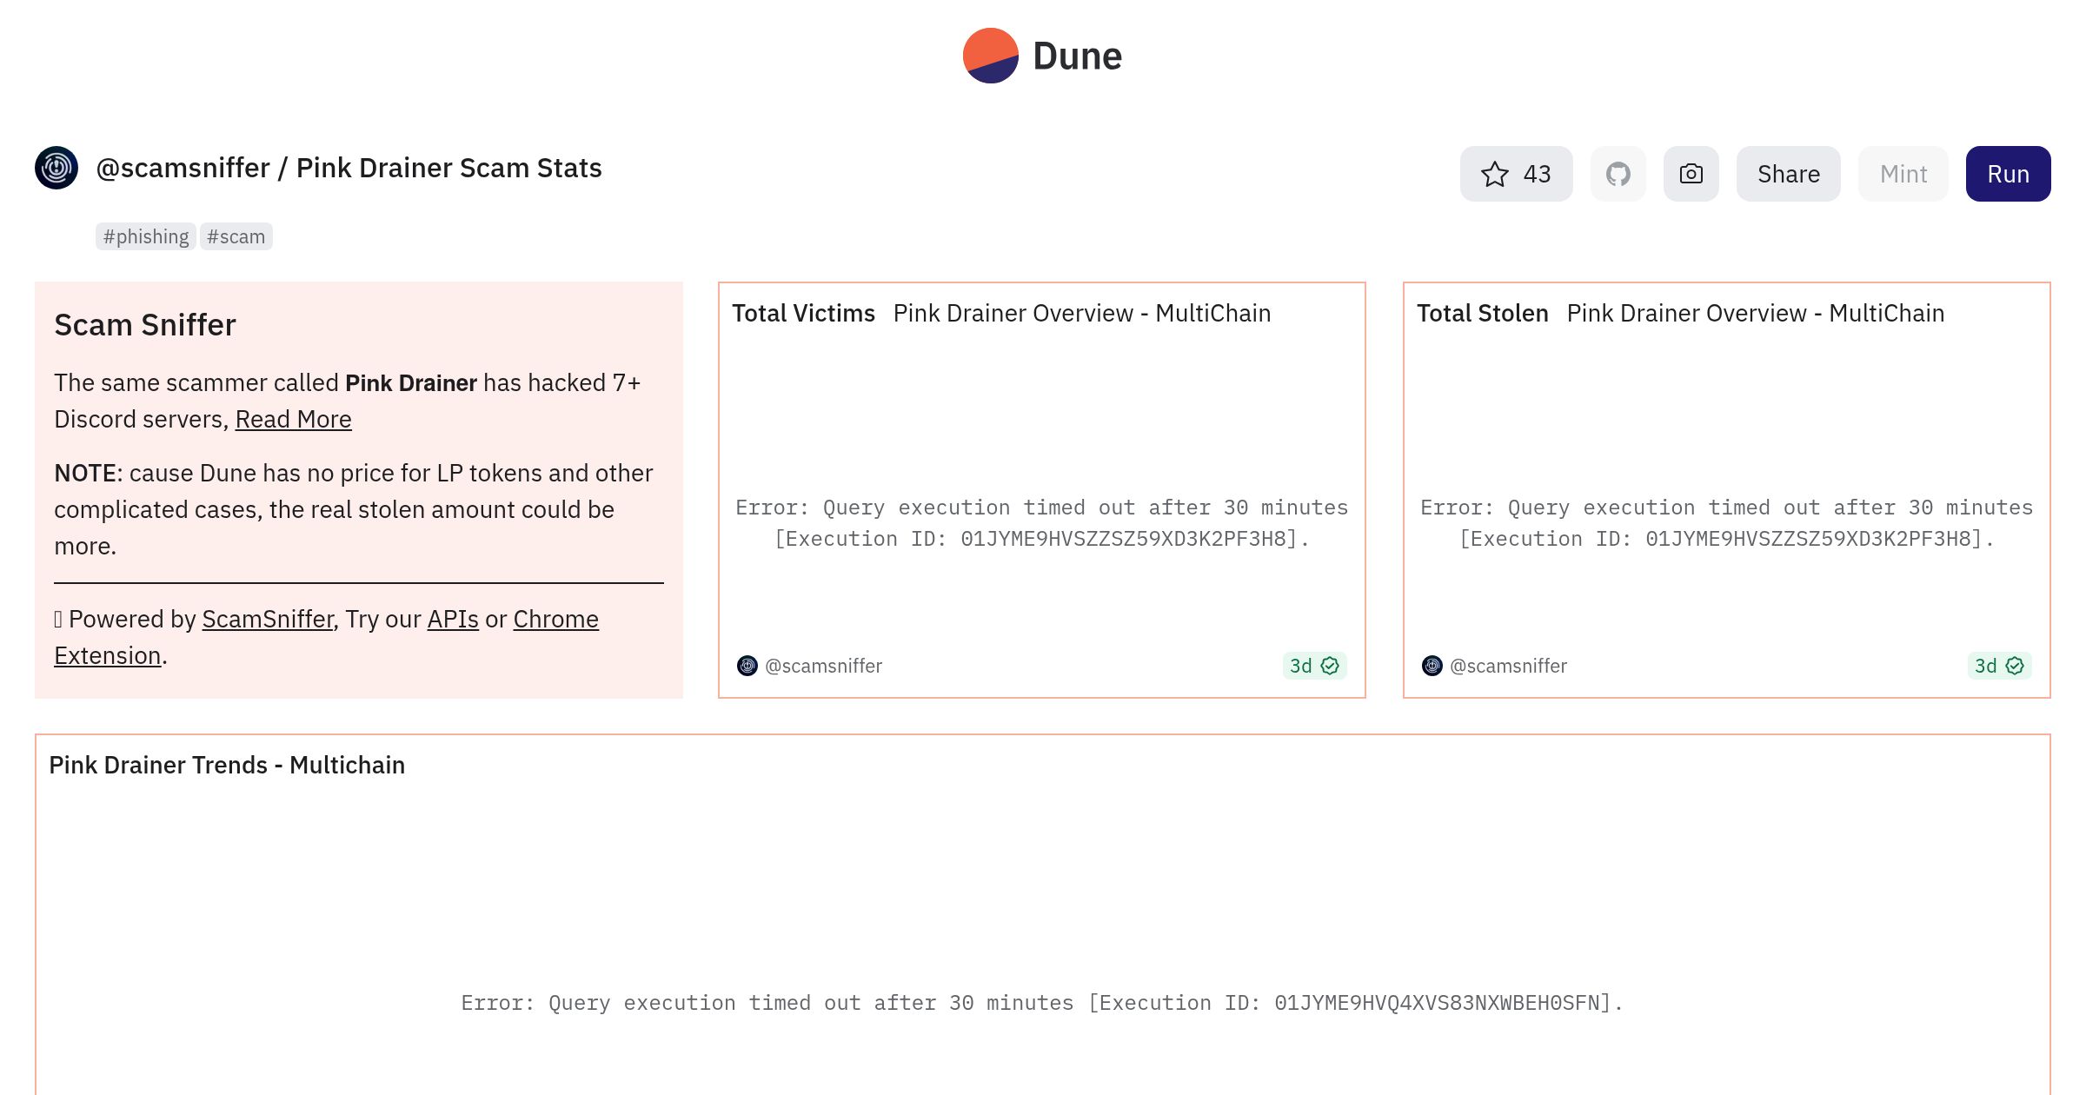Open the Chrome Extension link
2086x1095 pixels.
pyautogui.click(x=555, y=619)
